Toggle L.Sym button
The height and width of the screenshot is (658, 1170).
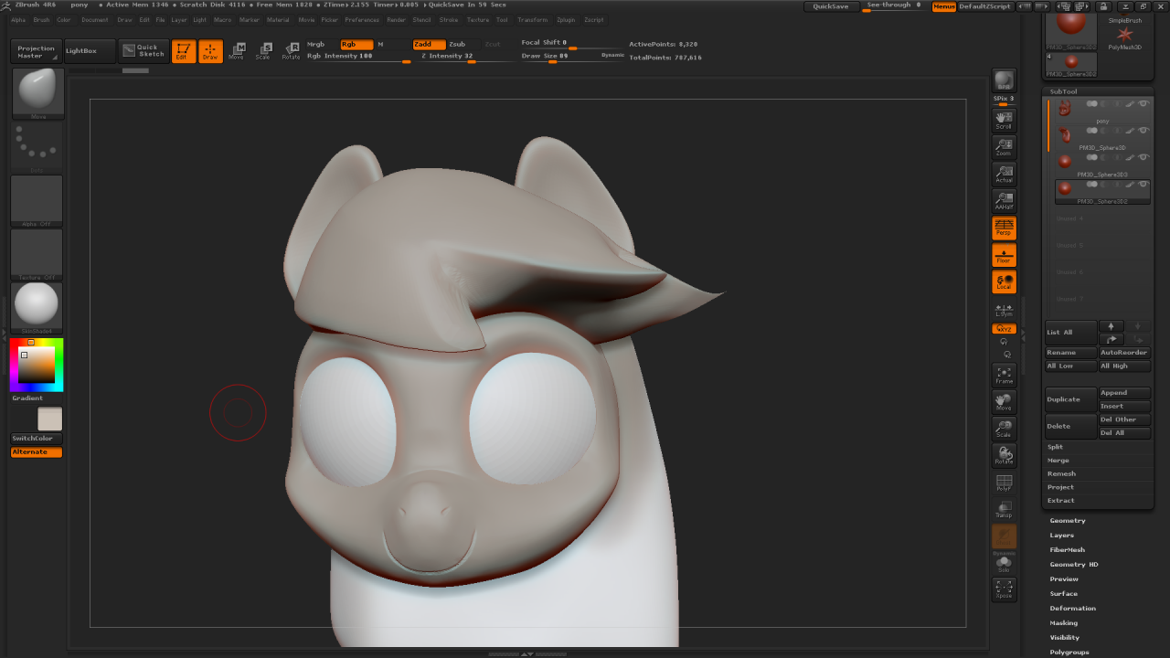[x=1004, y=309]
